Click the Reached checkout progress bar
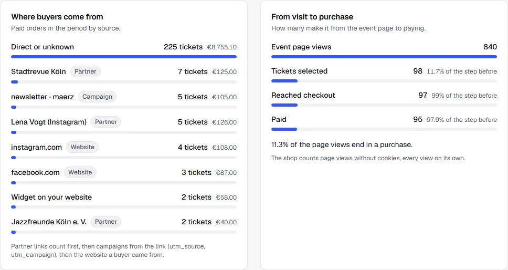This screenshot has height=270, width=508. [384, 105]
